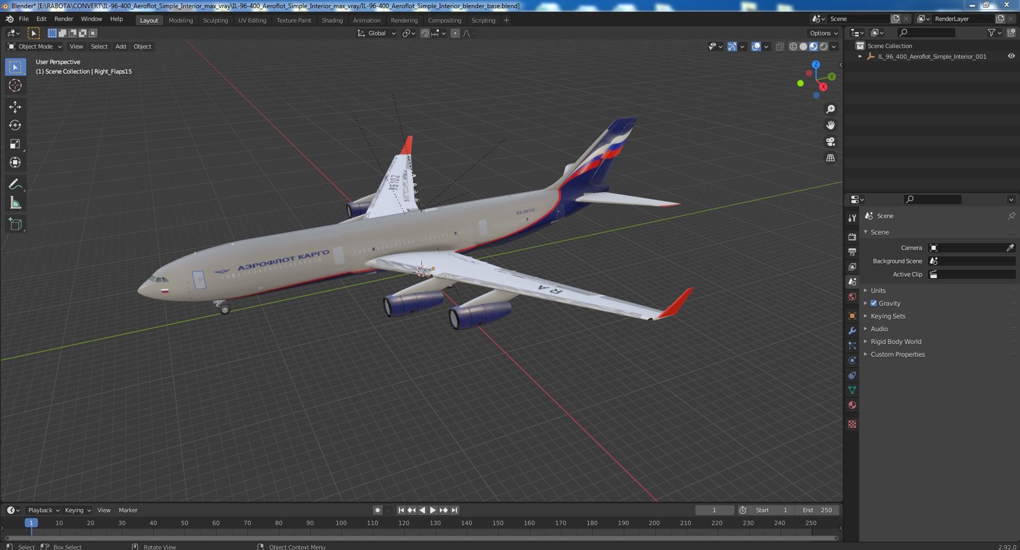This screenshot has width=1020, height=550.
Task: Toggle show gizmo button
Action: (x=732, y=47)
